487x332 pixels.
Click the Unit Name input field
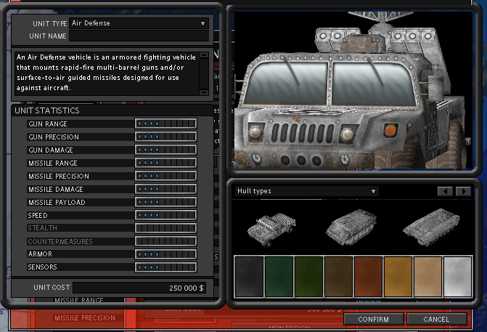pyautogui.click(x=139, y=36)
